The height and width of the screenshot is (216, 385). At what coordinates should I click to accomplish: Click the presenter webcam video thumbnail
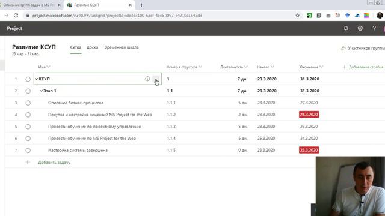(350, 186)
